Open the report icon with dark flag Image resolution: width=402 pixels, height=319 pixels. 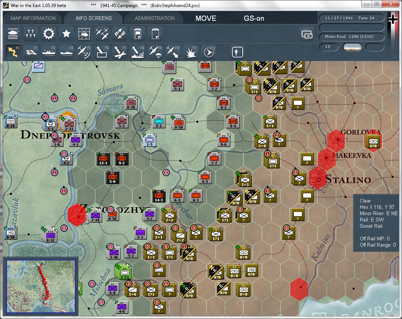pyautogui.click(x=138, y=34)
